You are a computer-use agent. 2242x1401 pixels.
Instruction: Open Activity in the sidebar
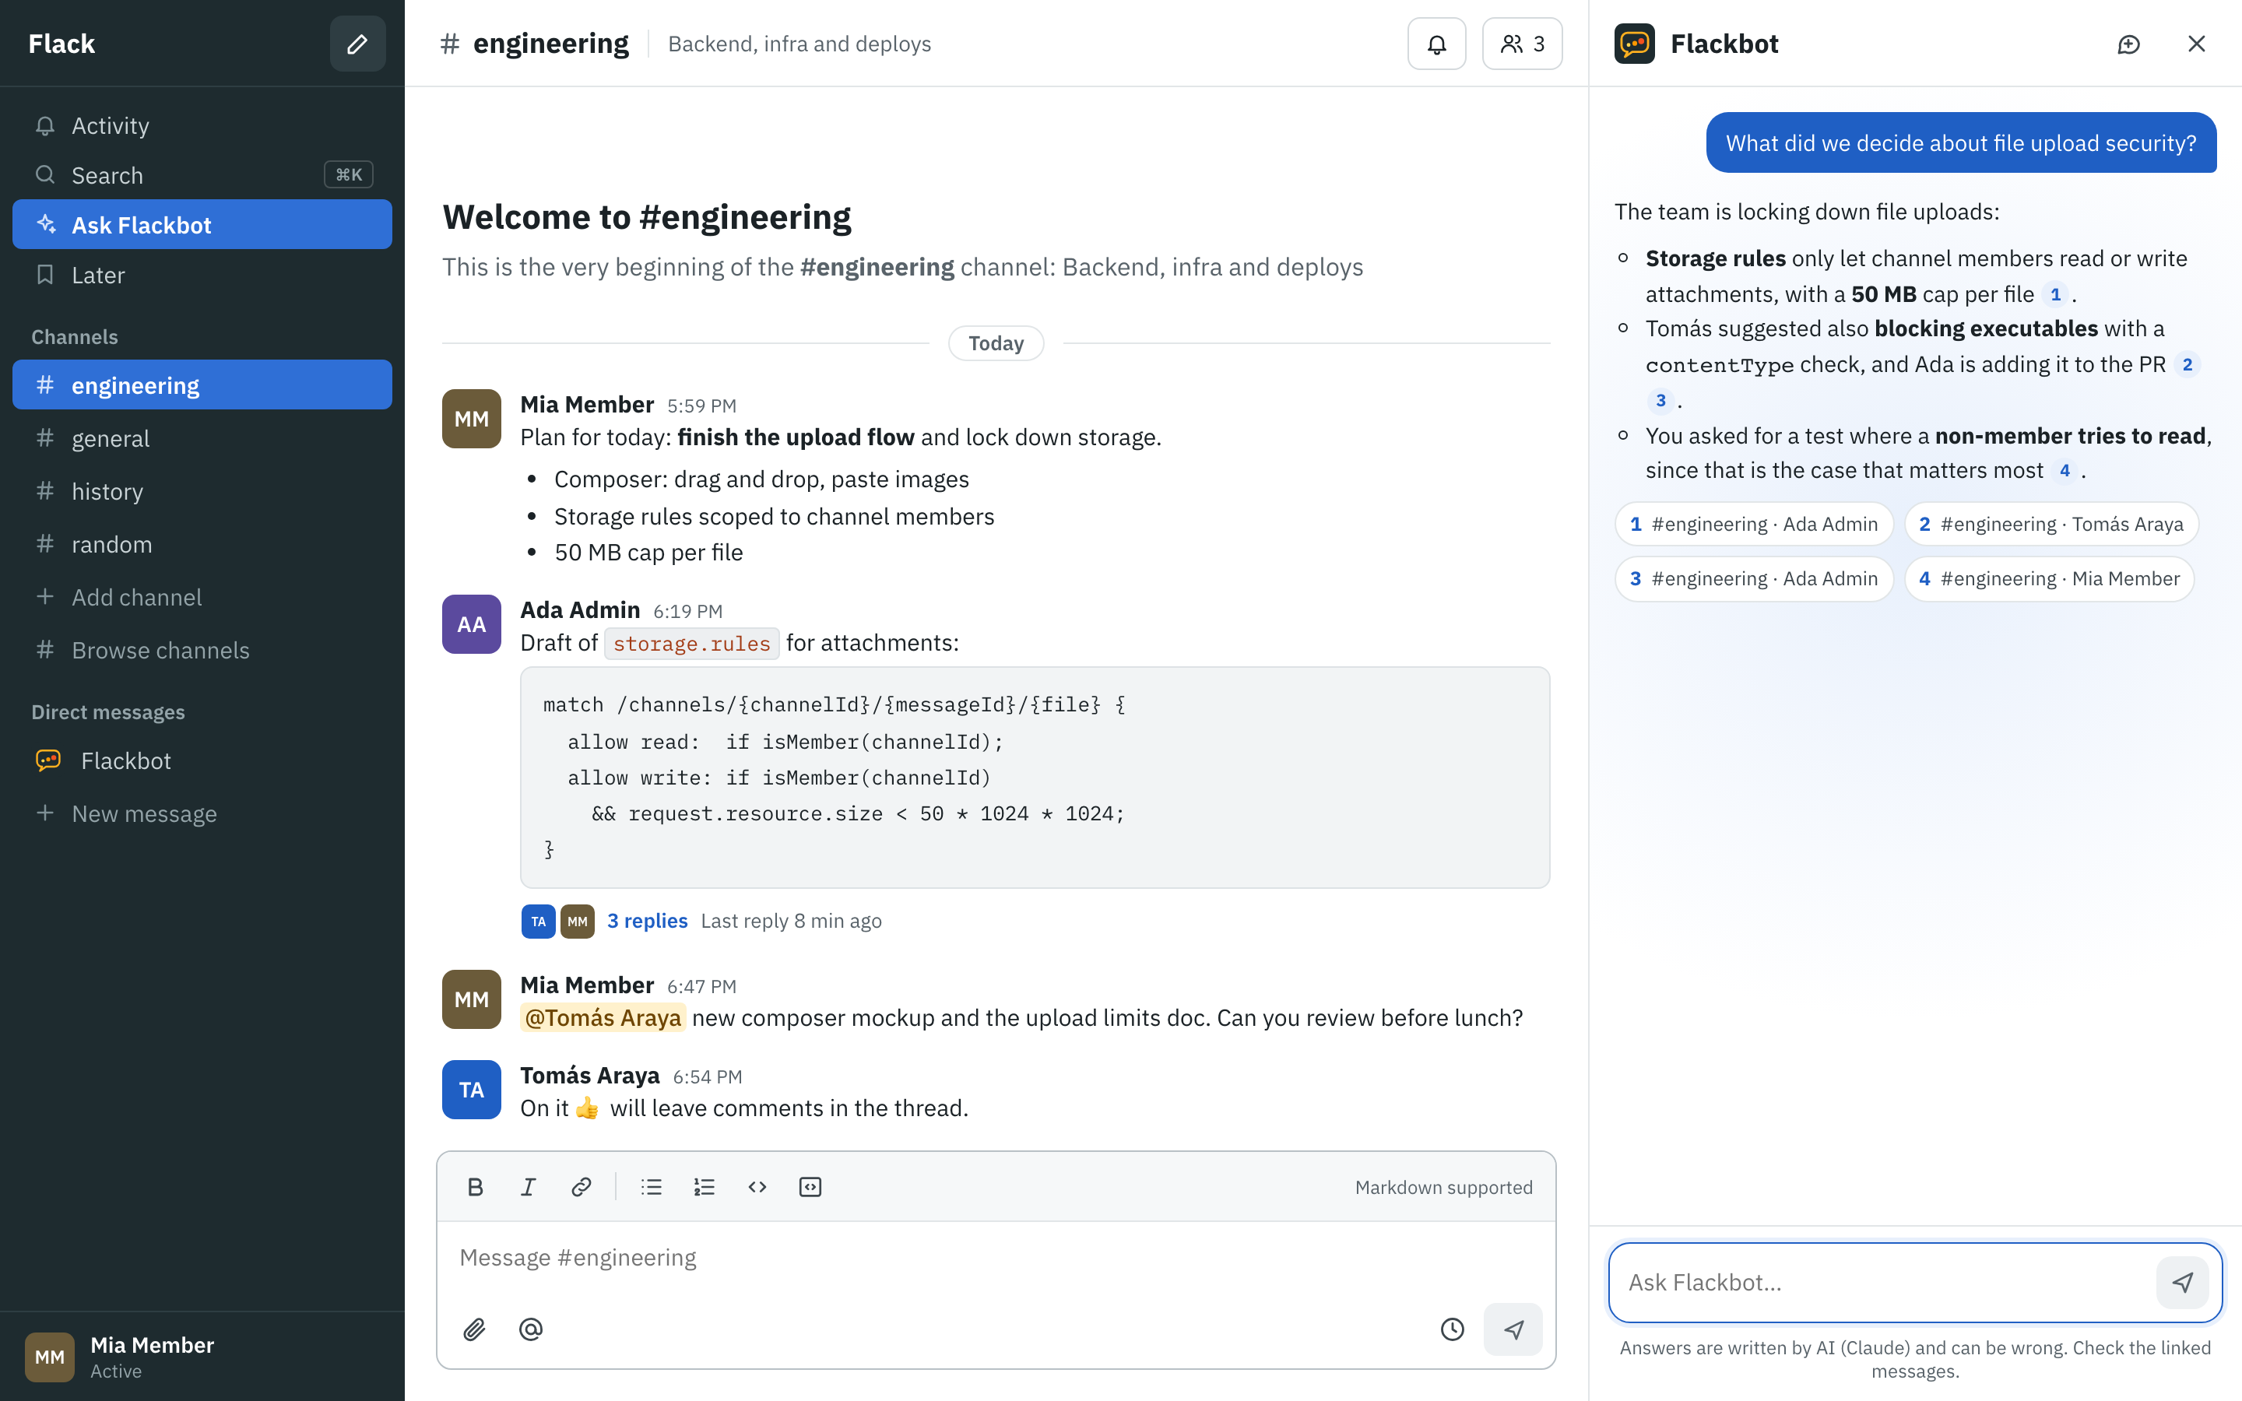pyautogui.click(x=202, y=125)
